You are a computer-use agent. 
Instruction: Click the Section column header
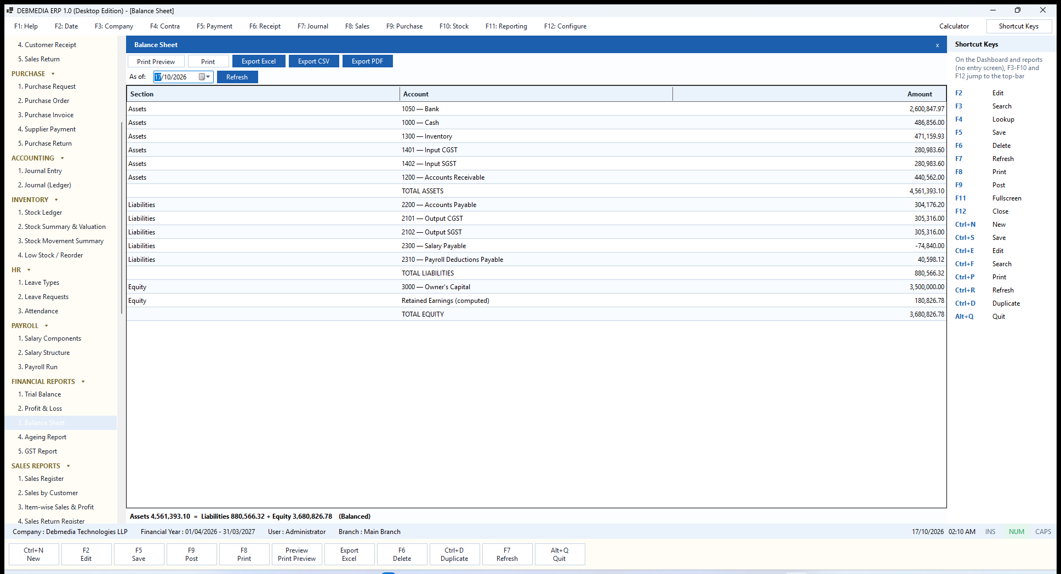[263, 94]
